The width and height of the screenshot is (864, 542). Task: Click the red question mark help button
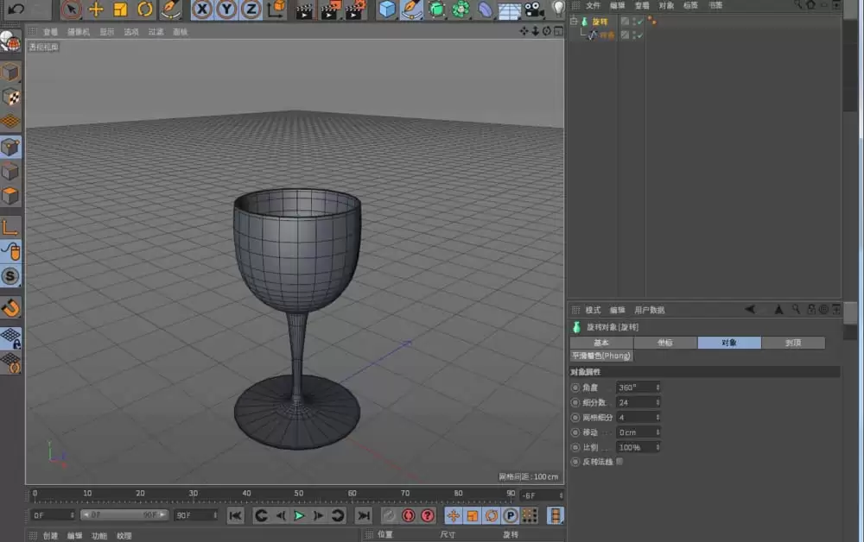[426, 516]
